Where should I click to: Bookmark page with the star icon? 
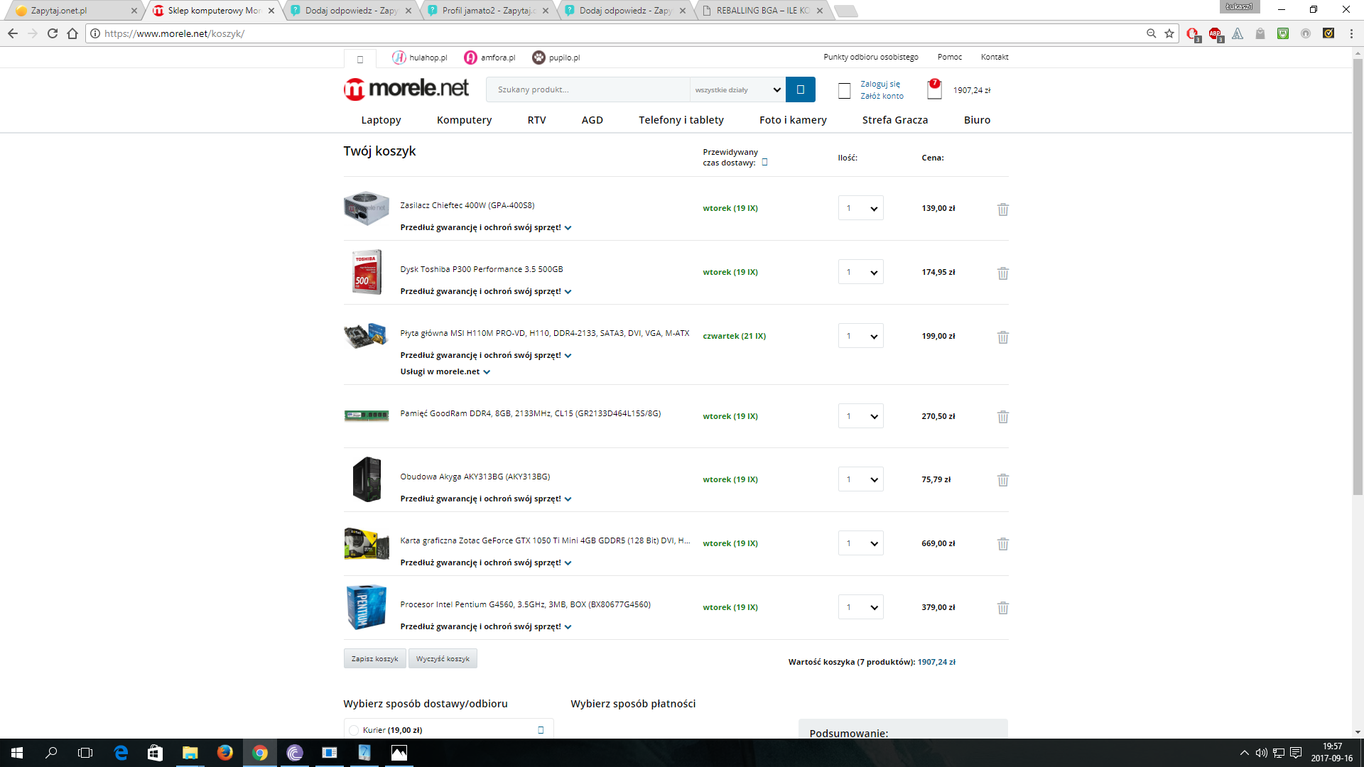1169,33
